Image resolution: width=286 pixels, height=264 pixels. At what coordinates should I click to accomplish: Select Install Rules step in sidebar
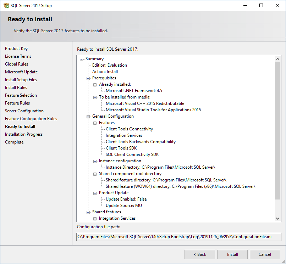pyautogui.click(x=16, y=88)
